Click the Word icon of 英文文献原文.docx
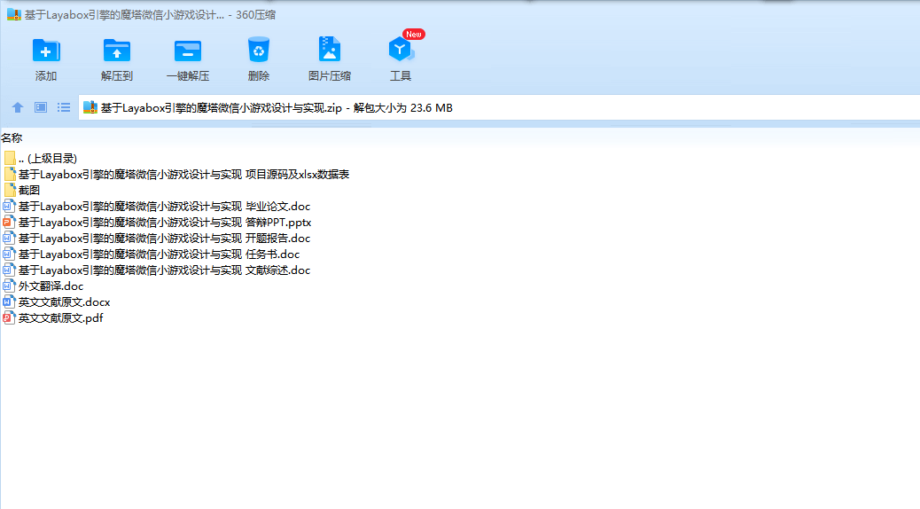 point(9,301)
